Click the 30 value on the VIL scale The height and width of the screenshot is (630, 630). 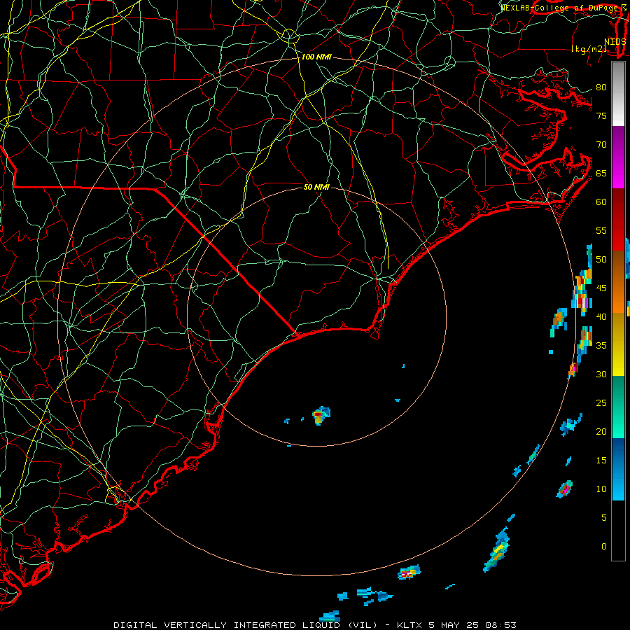(x=601, y=374)
